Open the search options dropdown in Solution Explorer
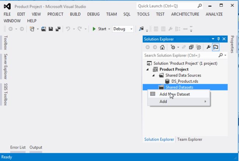This screenshot has height=161, width=239. coord(225,55)
